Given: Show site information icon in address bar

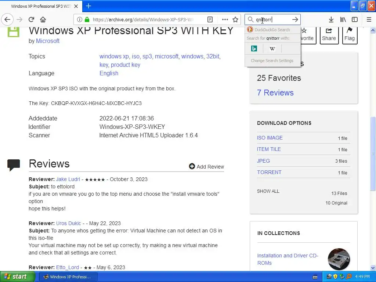Looking at the screenshot, I should coord(80,20).
